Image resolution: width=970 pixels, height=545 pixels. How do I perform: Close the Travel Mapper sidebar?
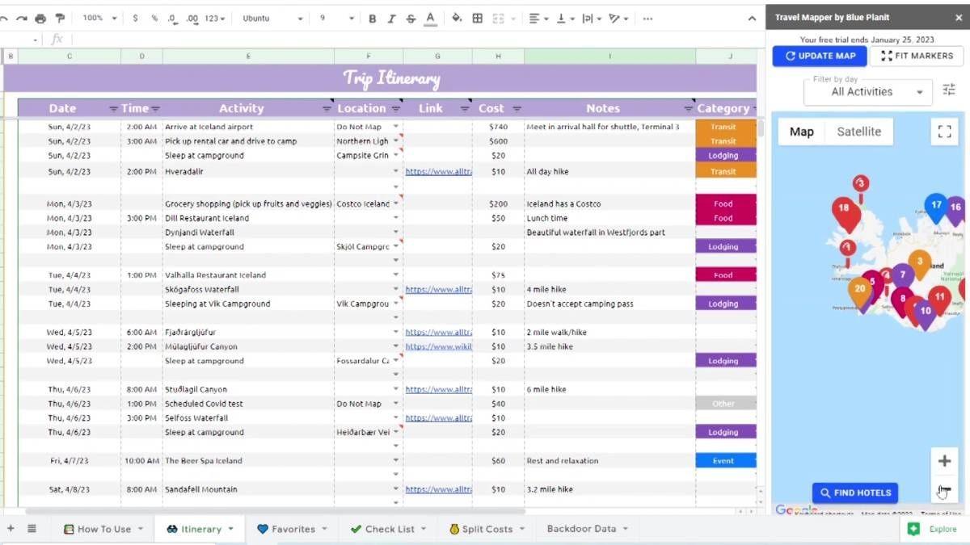(x=959, y=17)
